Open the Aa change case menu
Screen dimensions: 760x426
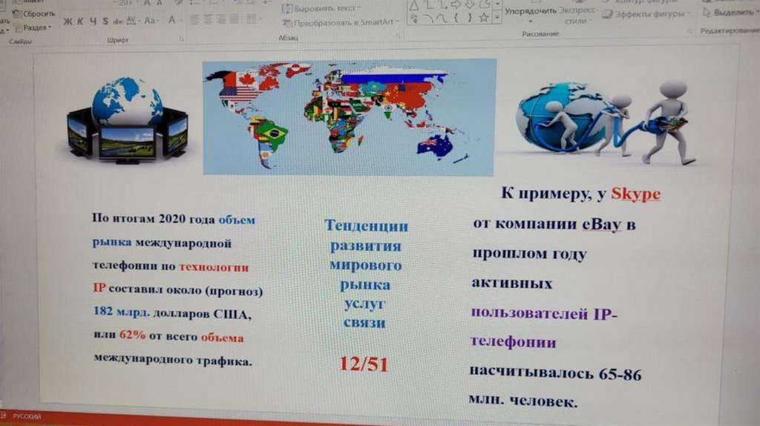click(151, 21)
